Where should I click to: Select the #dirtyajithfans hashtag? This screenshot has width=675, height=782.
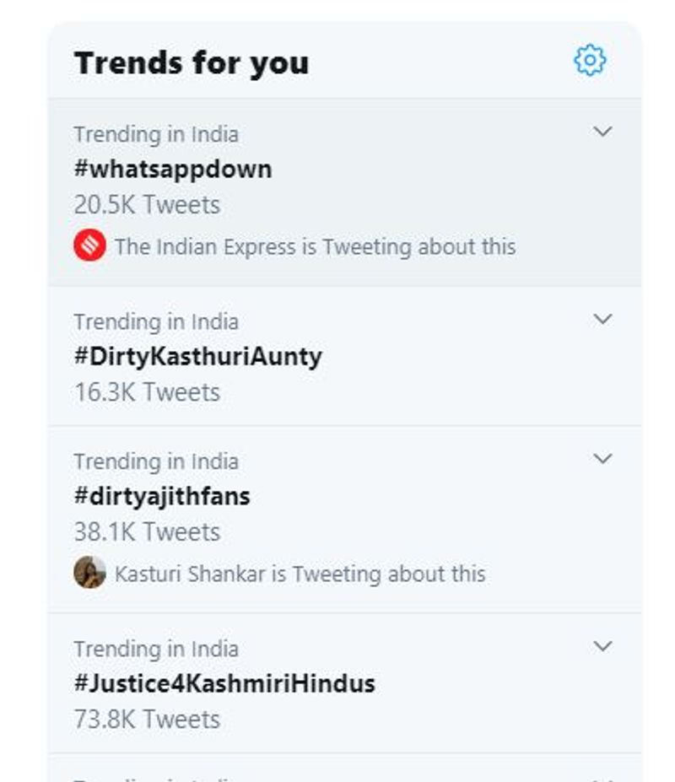(x=162, y=496)
